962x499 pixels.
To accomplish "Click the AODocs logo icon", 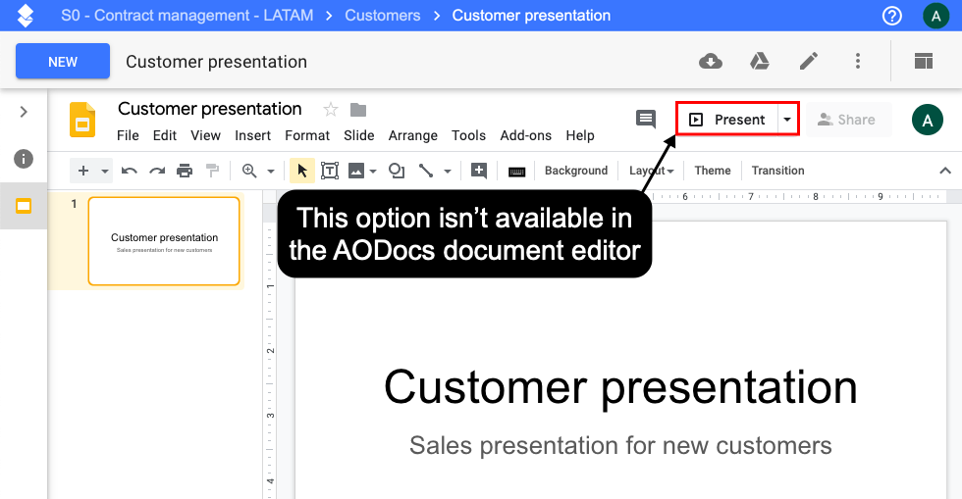I will pyautogui.click(x=26, y=16).
